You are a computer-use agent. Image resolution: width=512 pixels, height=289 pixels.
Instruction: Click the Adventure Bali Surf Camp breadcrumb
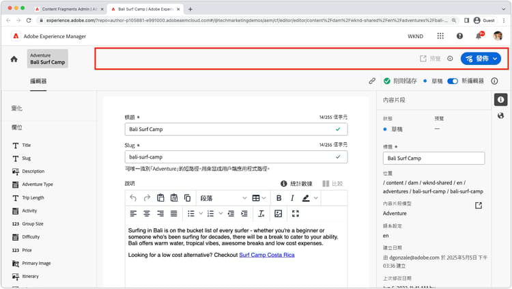pyautogui.click(x=48, y=59)
